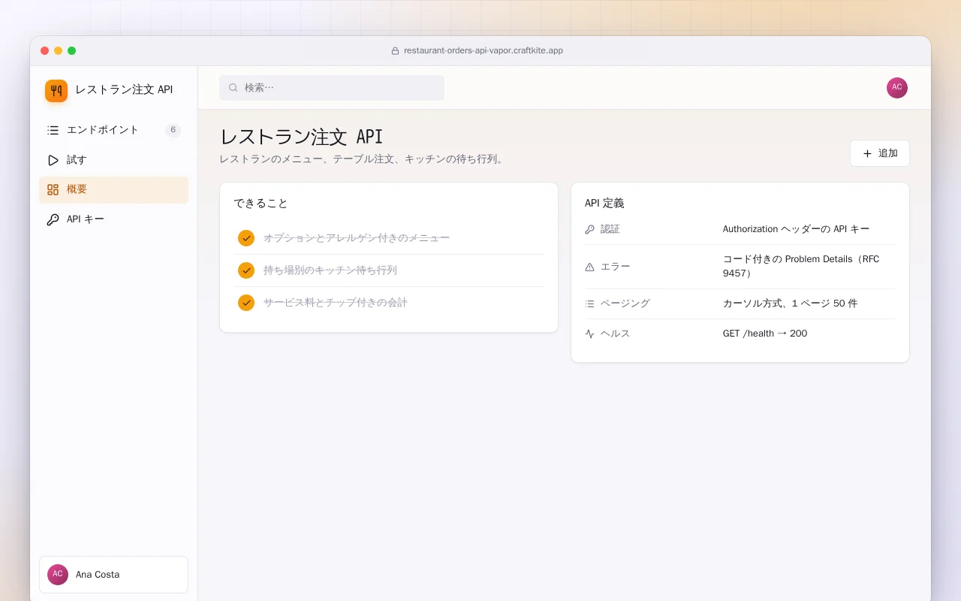Open the Ana Costa account card
Viewport: 961px width, 601px height.
coord(113,575)
